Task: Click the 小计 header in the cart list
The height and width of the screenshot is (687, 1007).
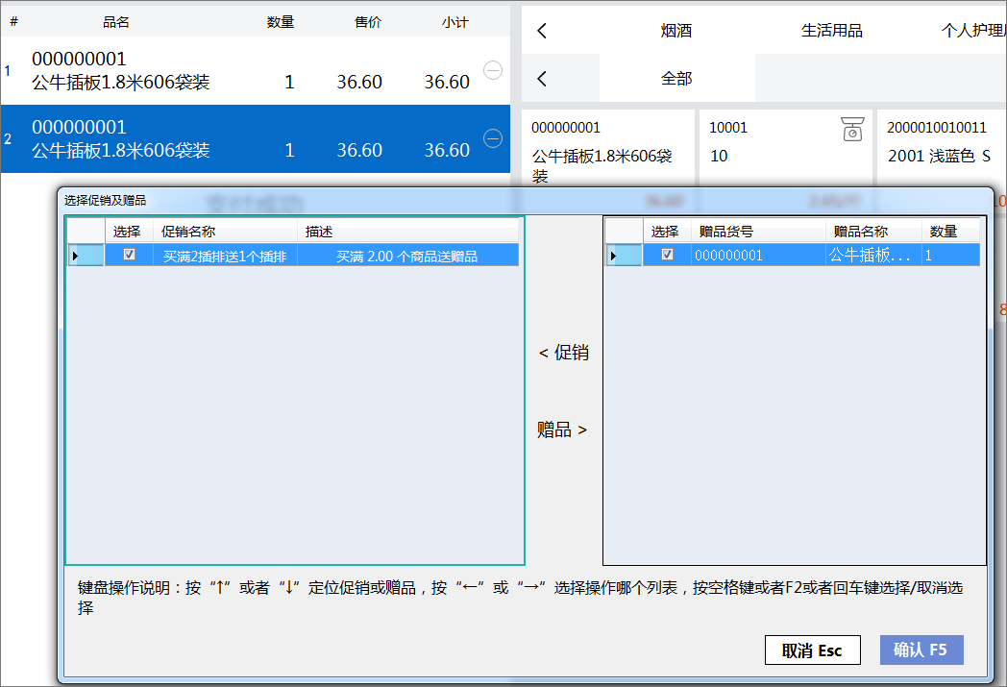Action: point(455,22)
